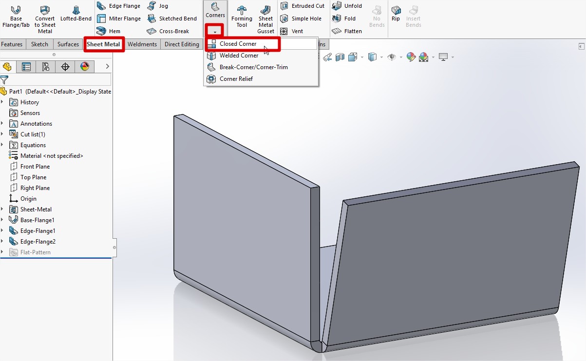This screenshot has width=586, height=361.
Task: Click the Corners dropdown arrow
Action: (x=215, y=31)
